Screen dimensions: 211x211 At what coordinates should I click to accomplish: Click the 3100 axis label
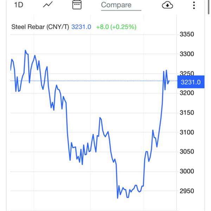click(187, 132)
